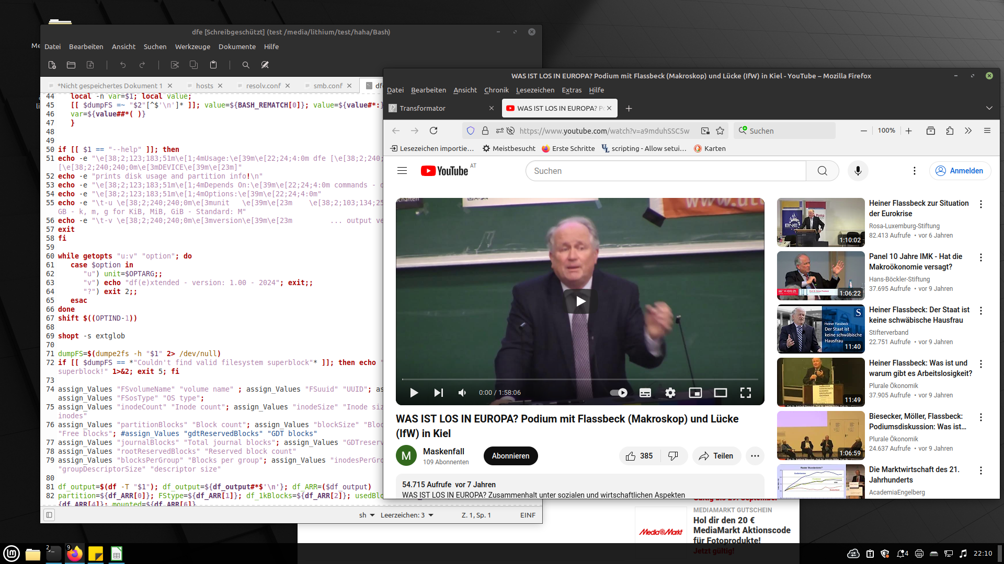
Task: Open options menu for Panel 10 Jahre IMK video
Action: tap(981, 257)
